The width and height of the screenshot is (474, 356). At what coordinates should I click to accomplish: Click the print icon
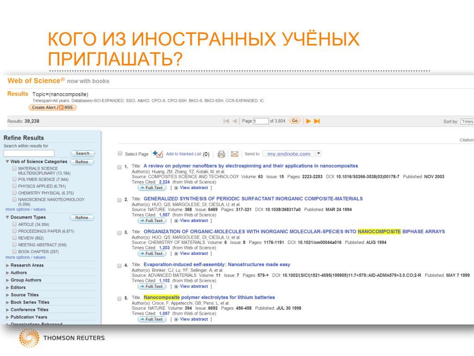click(221, 154)
